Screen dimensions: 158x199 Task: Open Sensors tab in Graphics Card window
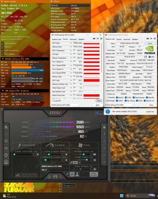click(119, 39)
